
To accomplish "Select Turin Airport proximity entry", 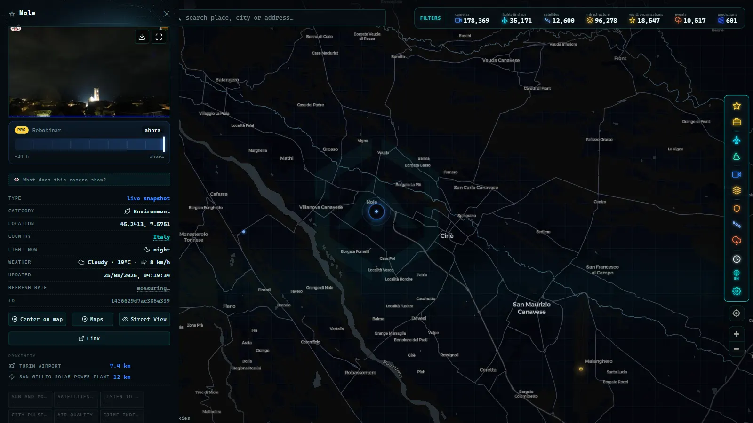I will tap(70, 366).
